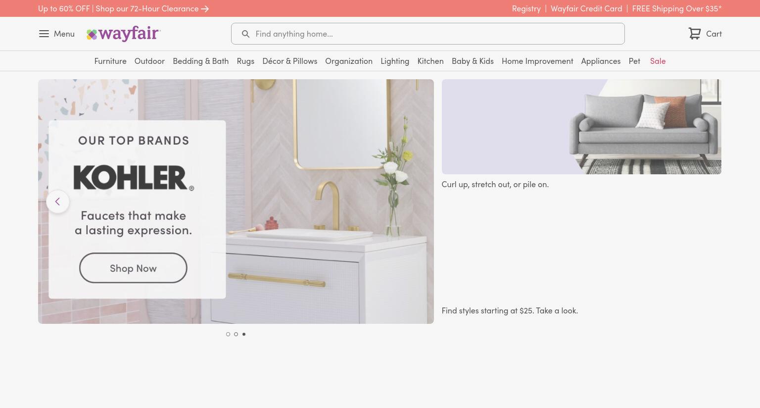The image size is (760, 408).
Task: Select the second carousel dot
Action: (236, 334)
